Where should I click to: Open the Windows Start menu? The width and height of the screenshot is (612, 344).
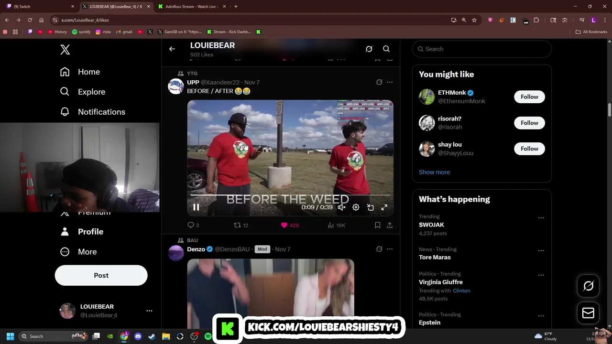pos(10,336)
